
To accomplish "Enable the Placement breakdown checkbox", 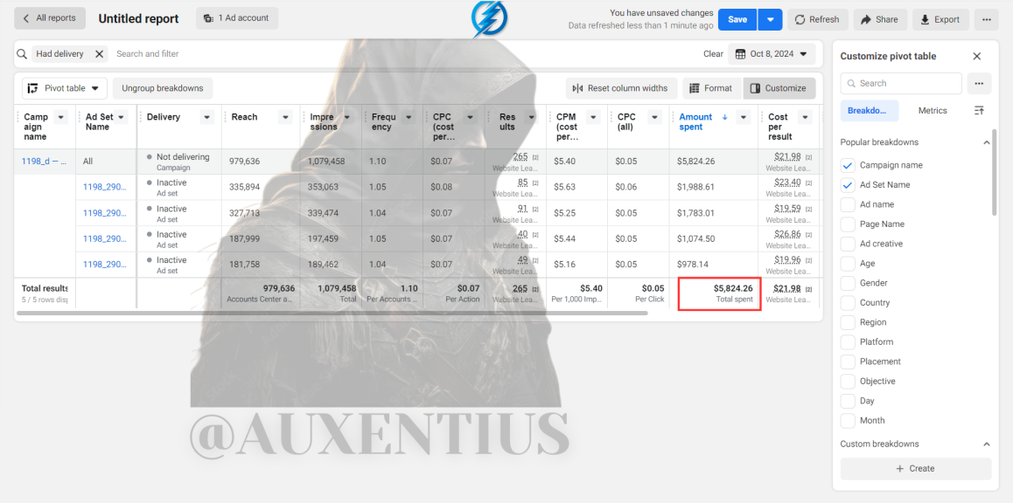I will [848, 362].
